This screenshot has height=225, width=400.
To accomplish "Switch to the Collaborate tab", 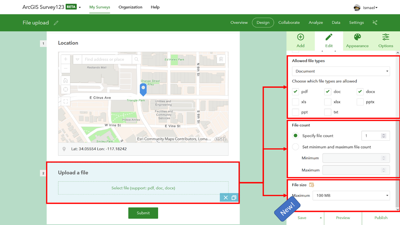I will click(289, 22).
